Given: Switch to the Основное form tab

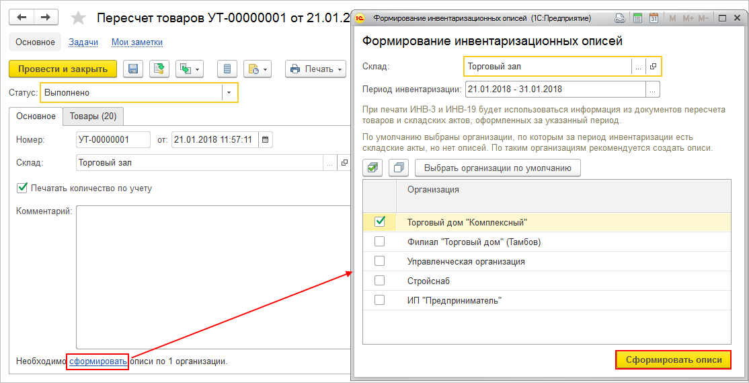Looking at the screenshot, I should pyautogui.click(x=36, y=116).
